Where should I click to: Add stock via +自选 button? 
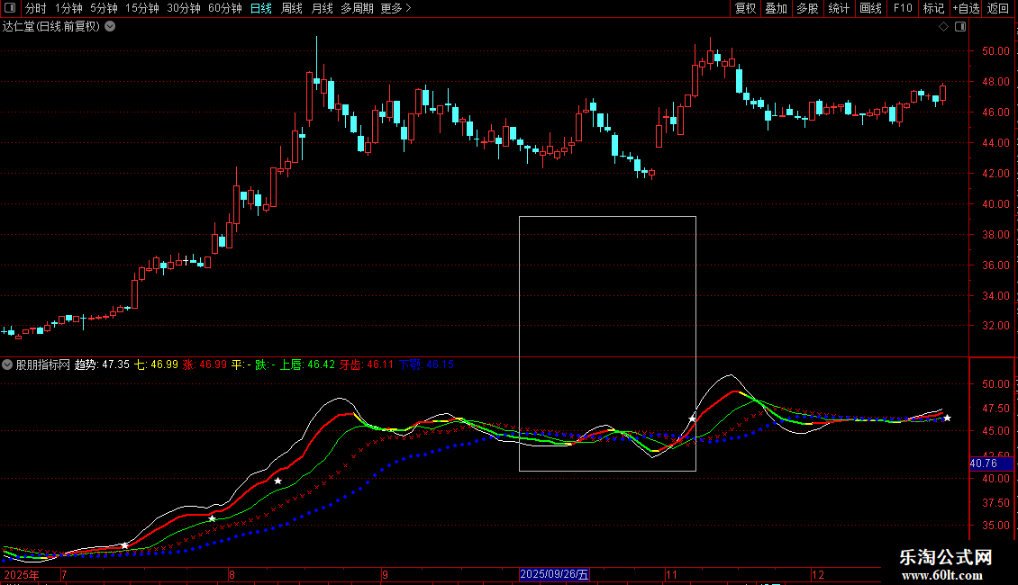[966, 8]
